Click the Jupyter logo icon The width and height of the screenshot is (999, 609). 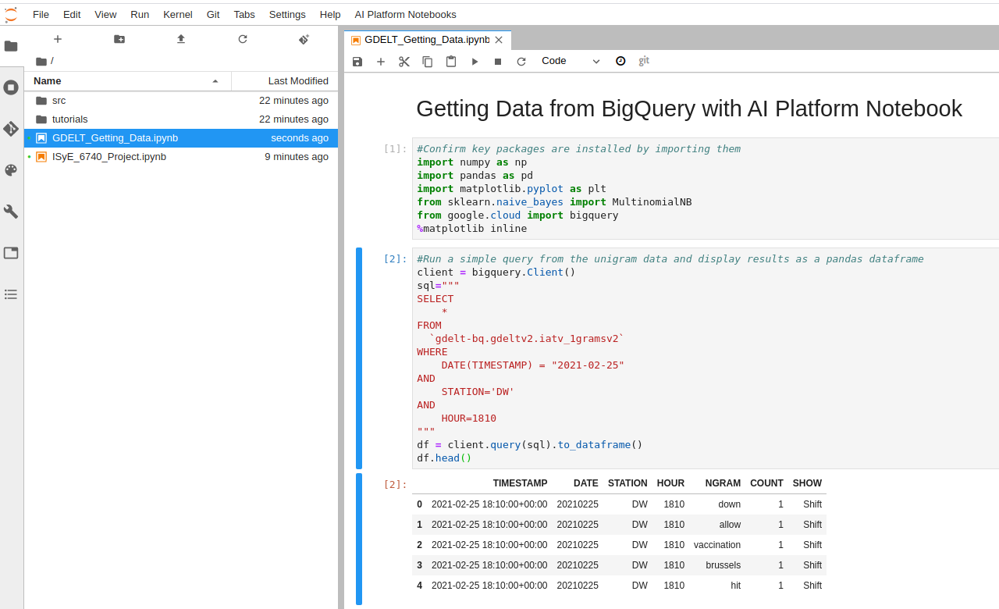tap(11, 14)
